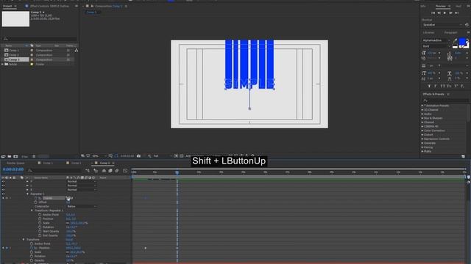
Task: Step forward one frame in Preview panel
Action: click(x=450, y=13)
